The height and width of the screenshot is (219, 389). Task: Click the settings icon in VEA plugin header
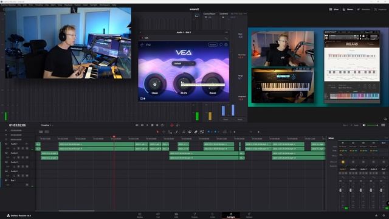226,44
